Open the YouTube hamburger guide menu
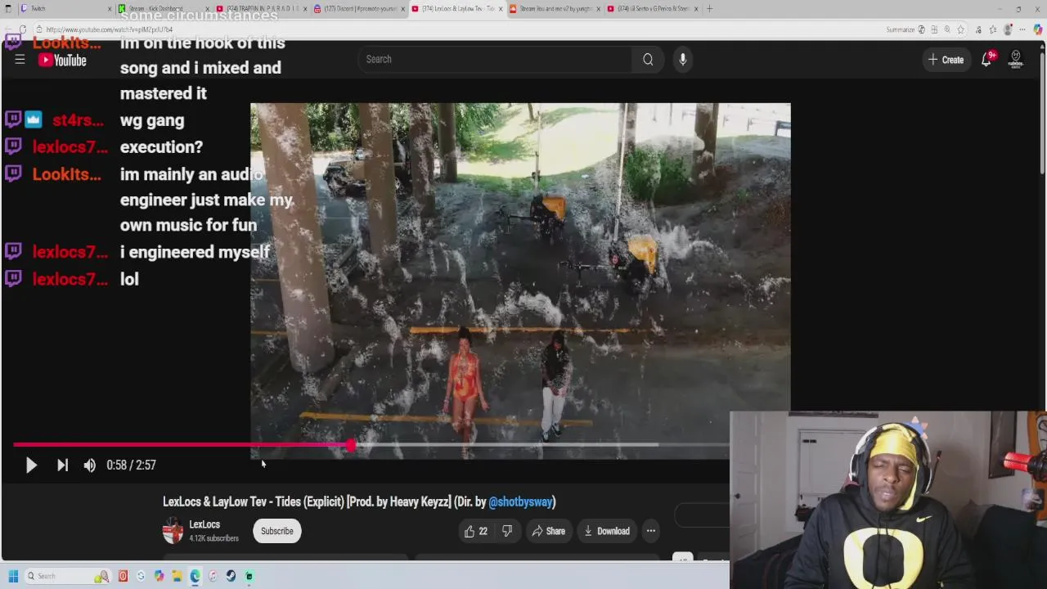 (x=20, y=60)
